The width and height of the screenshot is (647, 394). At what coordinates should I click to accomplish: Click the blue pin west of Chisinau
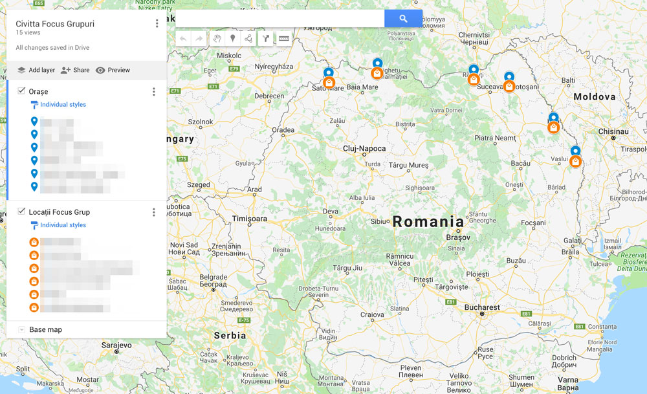click(x=554, y=118)
